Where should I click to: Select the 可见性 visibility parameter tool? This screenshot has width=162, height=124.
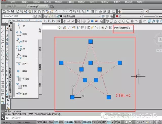click(x=23, y=79)
